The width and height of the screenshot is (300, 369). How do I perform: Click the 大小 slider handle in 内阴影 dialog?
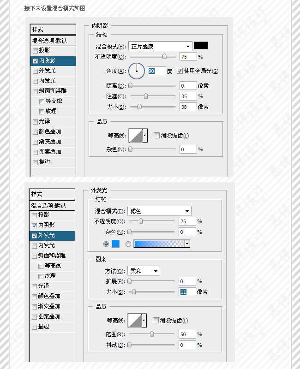tap(139, 107)
